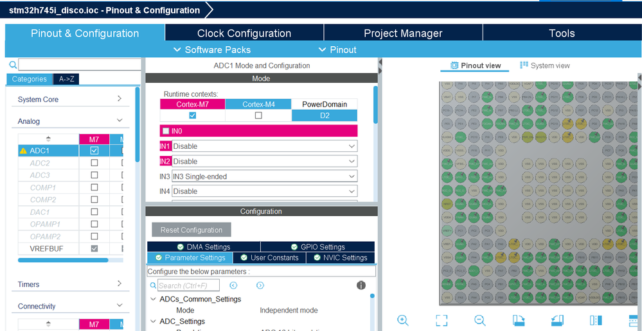Open the IN3 Single-ended dropdown

(x=264, y=176)
